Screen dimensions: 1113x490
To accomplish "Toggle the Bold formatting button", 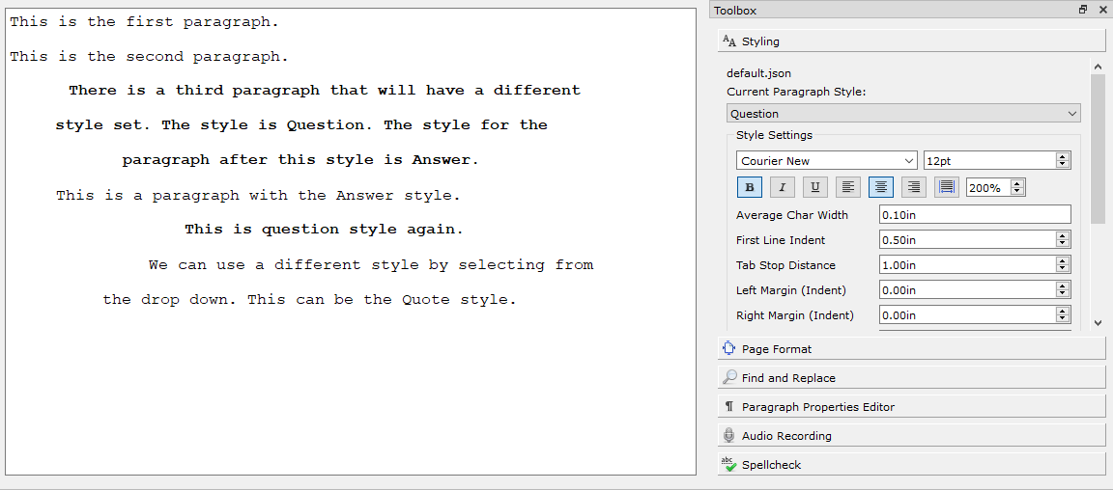I will (x=750, y=187).
